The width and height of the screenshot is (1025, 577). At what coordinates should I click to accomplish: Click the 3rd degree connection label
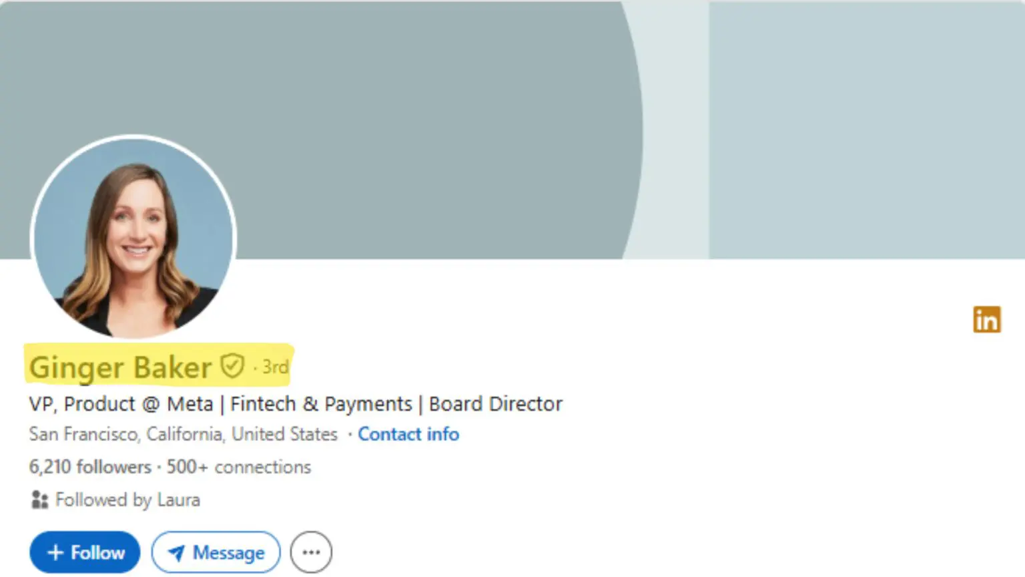tap(274, 367)
